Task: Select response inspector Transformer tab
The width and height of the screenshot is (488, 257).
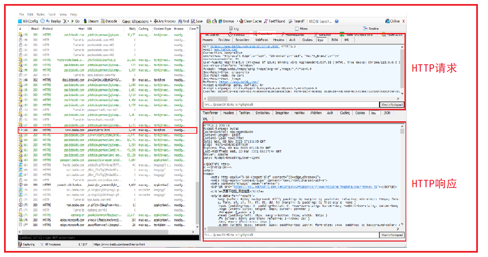Action: (x=210, y=113)
